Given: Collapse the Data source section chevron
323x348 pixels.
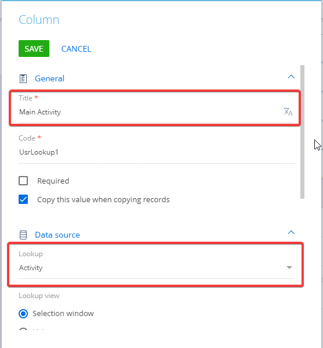Looking at the screenshot, I should (291, 232).
